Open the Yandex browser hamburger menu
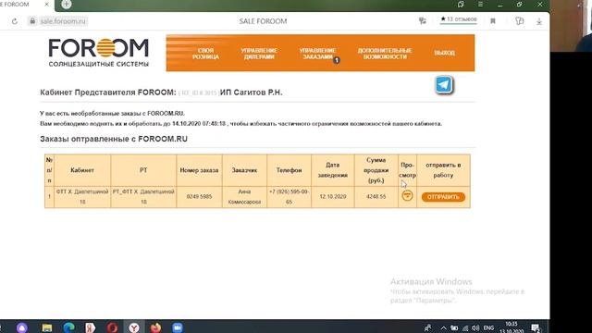 coord(480,4)
